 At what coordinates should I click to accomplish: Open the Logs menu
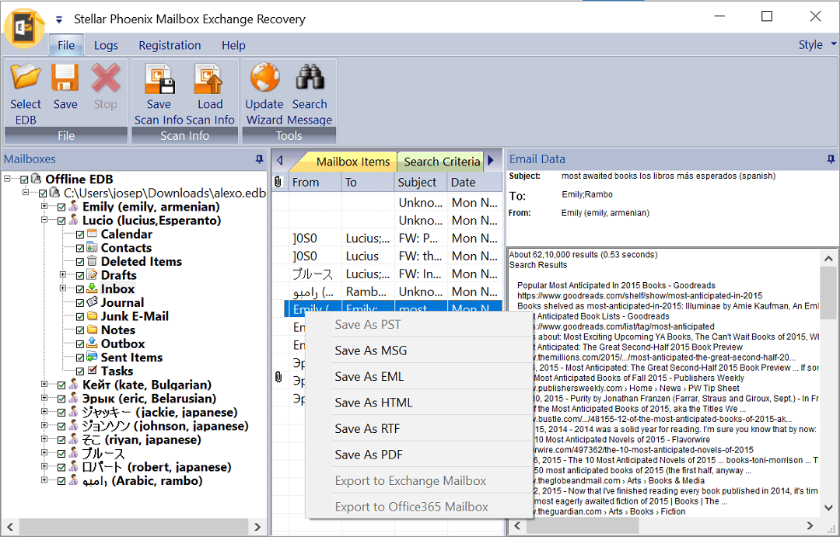(106, 46)
